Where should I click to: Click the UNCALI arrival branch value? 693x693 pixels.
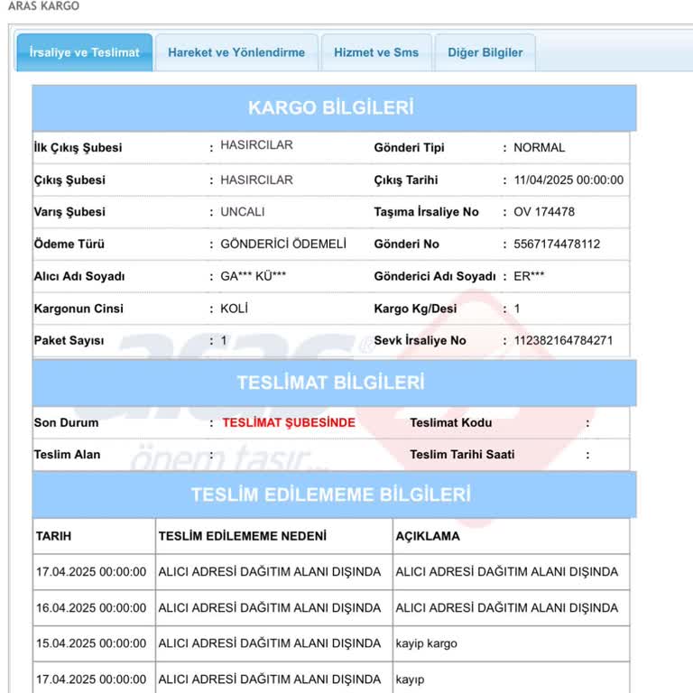(243, 212)
